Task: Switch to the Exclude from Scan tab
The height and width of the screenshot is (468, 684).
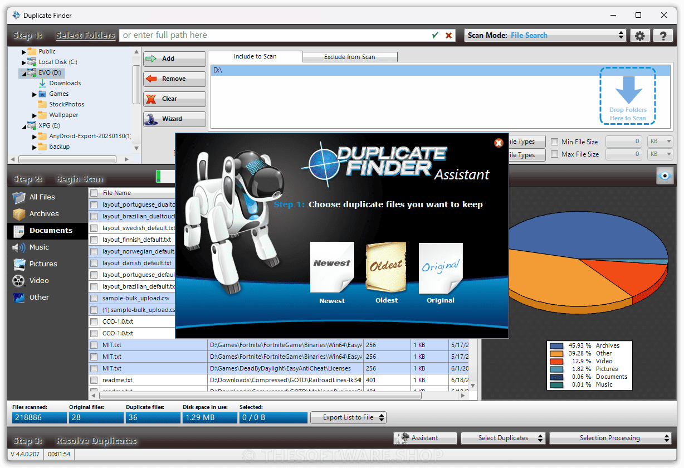Action: click(350, 57)
